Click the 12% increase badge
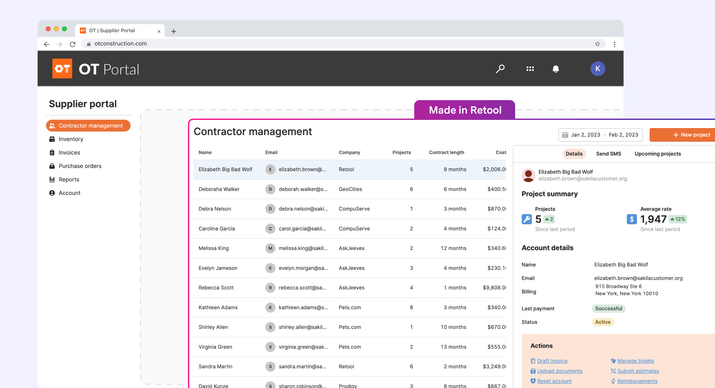The image size is (715, 388). tap(678, 219)
